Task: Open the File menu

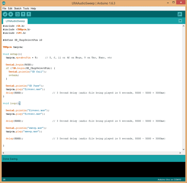Action: (4, 8)
